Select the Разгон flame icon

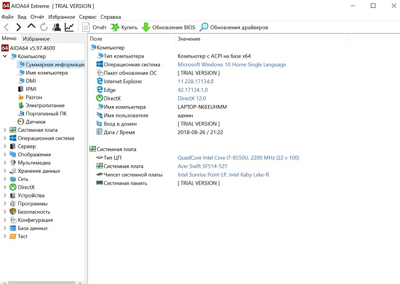pyautogui.click(x=21, y=97)
